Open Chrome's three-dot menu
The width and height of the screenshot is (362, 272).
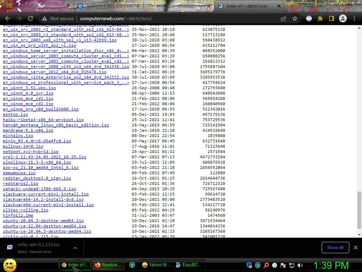pyautogui.click(x=354, y=18)
